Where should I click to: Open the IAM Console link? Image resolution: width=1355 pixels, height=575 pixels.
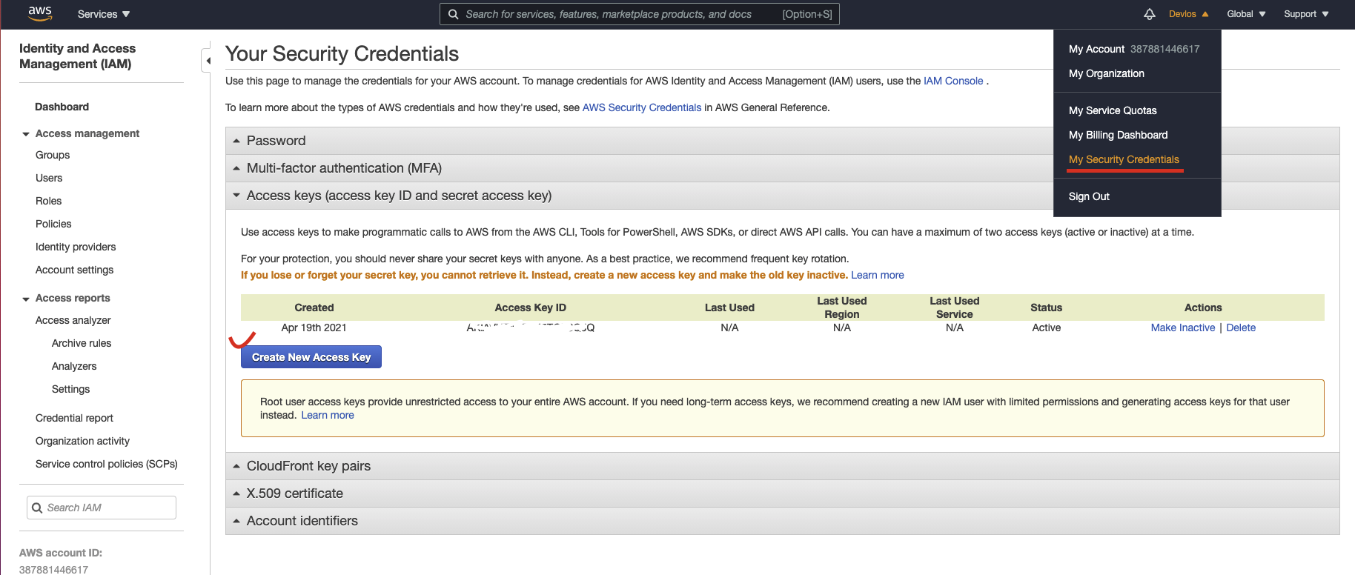point(953,81)
